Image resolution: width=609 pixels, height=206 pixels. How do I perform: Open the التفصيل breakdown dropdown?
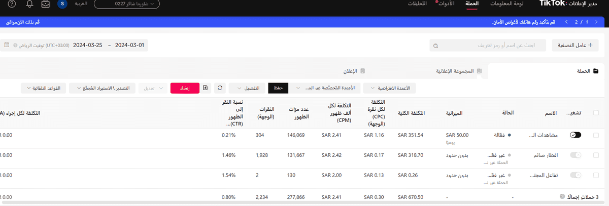point(247,88)
